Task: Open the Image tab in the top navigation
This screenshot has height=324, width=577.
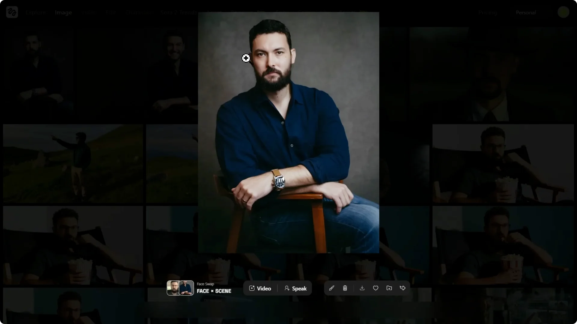Action: point(63,13)
